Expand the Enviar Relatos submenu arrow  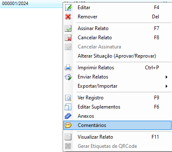[166, 77]
